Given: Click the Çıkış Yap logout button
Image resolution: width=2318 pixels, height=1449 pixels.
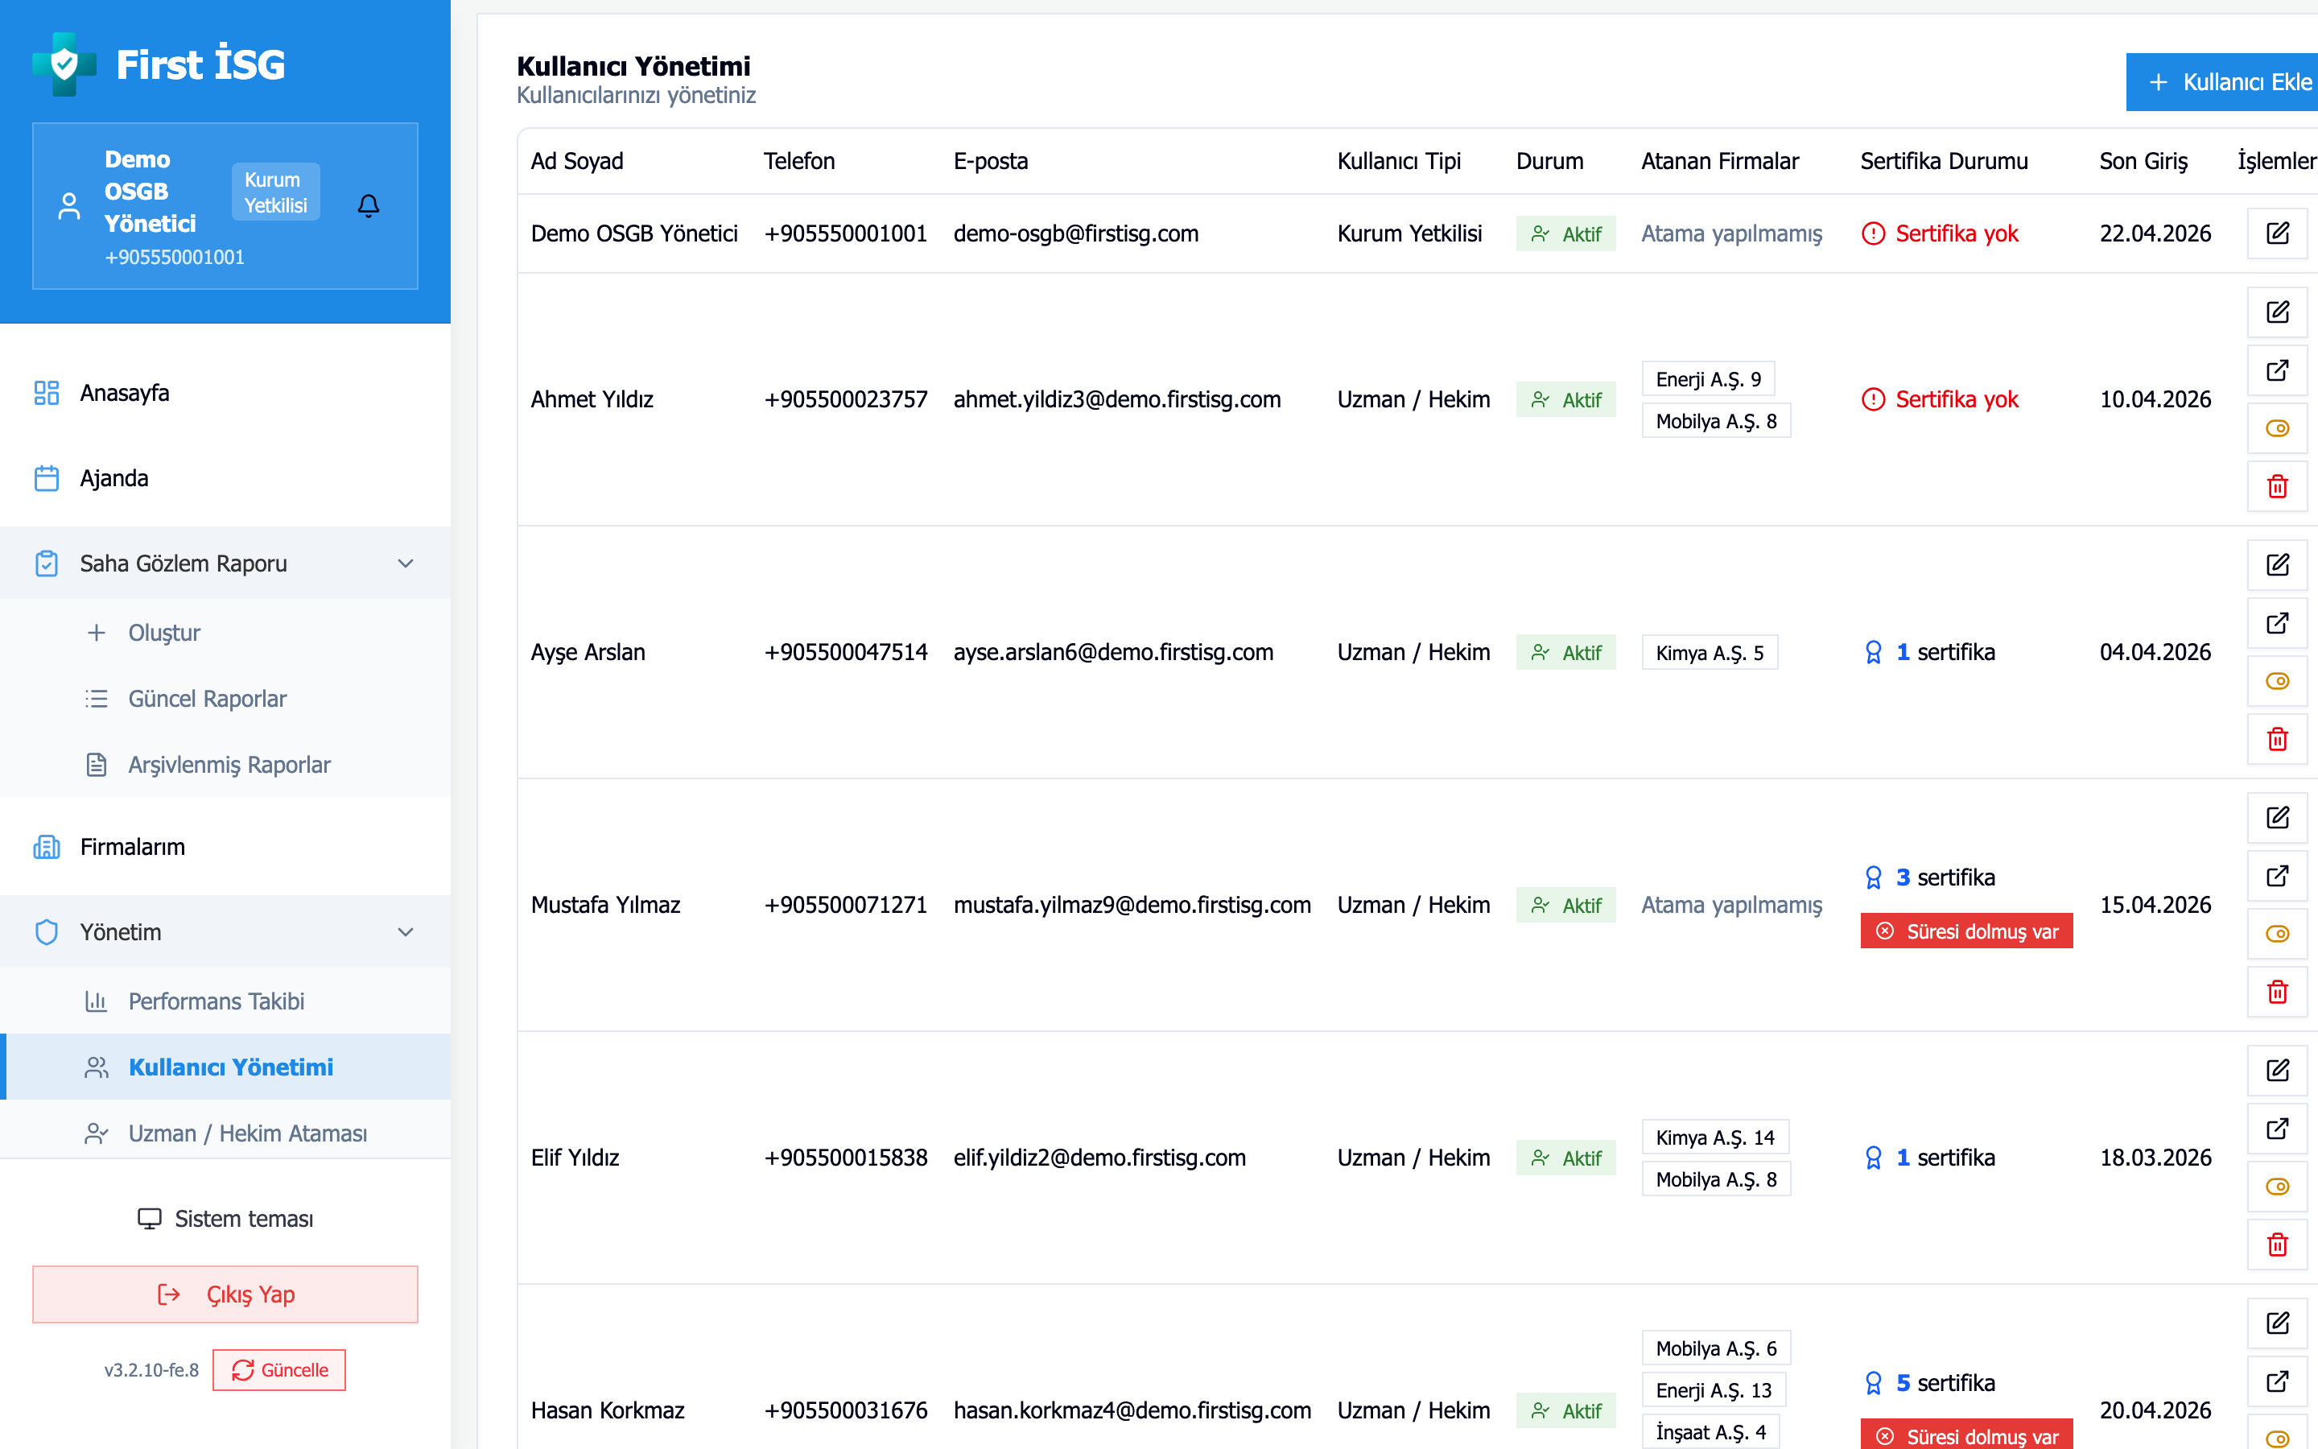Looking at the screenshot, I should [x=225, y=1294].
